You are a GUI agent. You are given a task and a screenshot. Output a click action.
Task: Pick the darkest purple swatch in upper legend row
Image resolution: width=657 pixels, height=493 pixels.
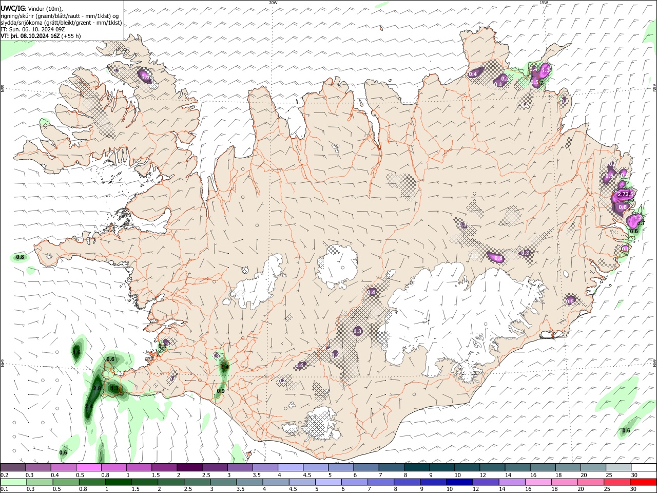[189, 467]
